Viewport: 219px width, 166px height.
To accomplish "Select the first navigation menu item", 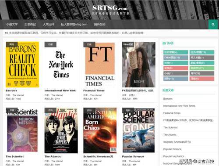I will pyautogui.click(x=12, y=25).
